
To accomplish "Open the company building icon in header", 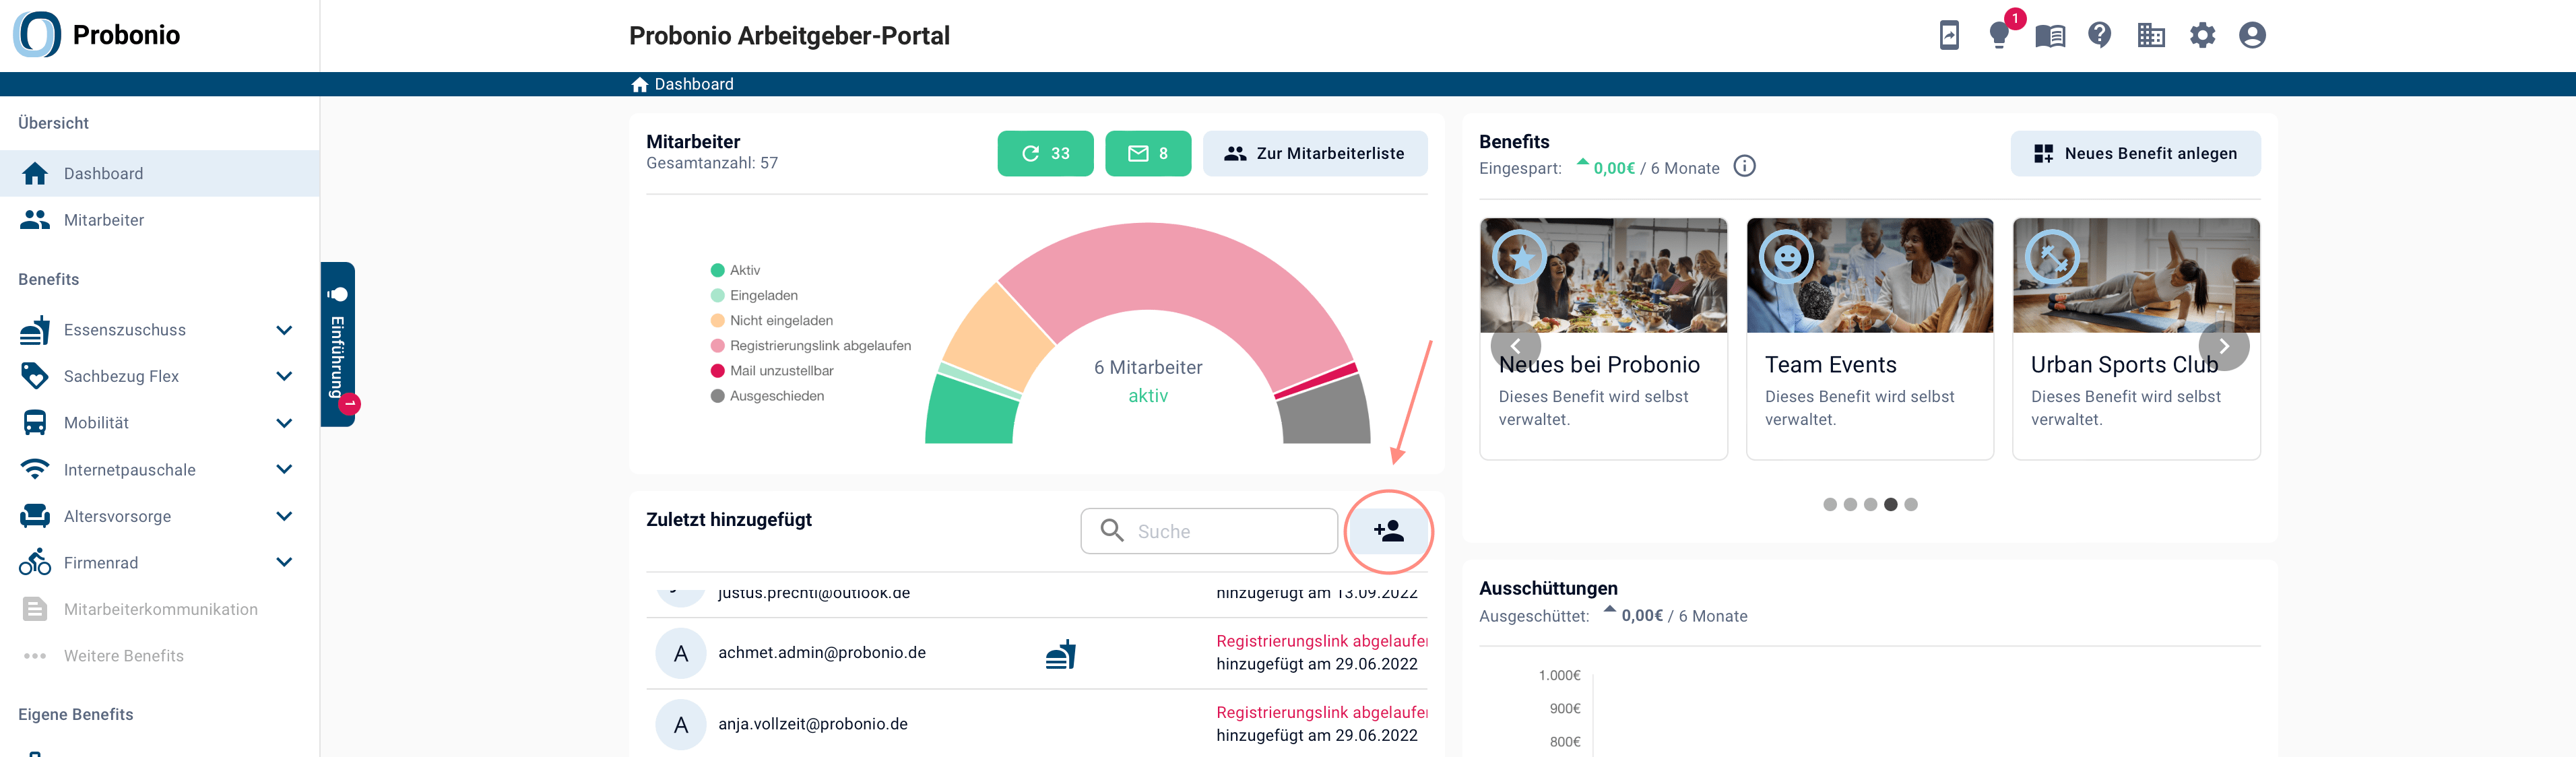I will (2151, 36).
